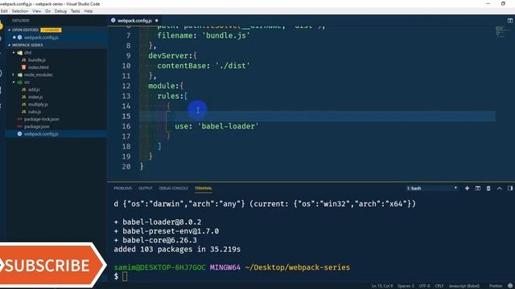Collapse the WEBPACK-SERIES section header

pyautogui.click(x=27, y=45)
